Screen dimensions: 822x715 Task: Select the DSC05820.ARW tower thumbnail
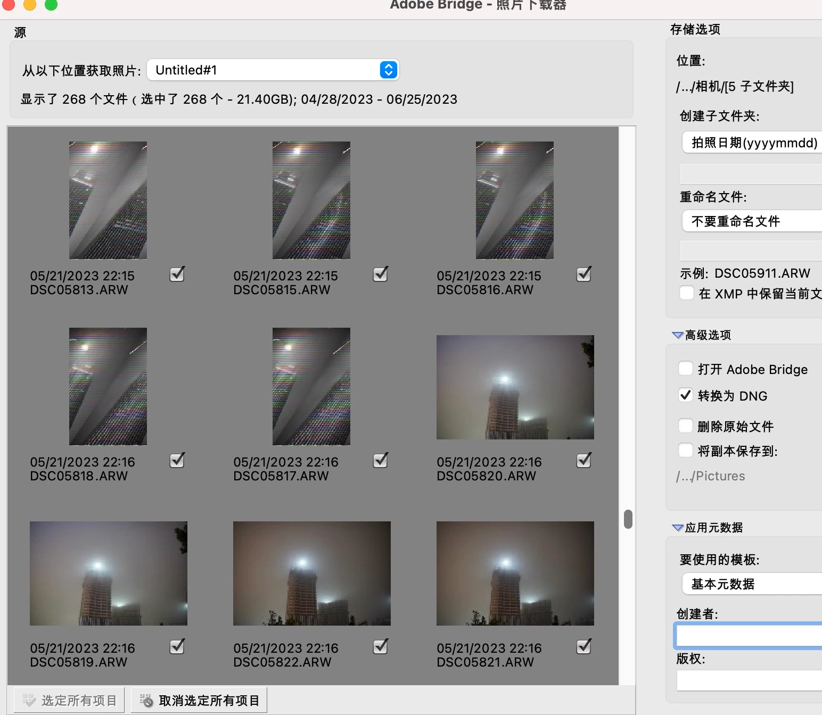[x=515, y=387]
